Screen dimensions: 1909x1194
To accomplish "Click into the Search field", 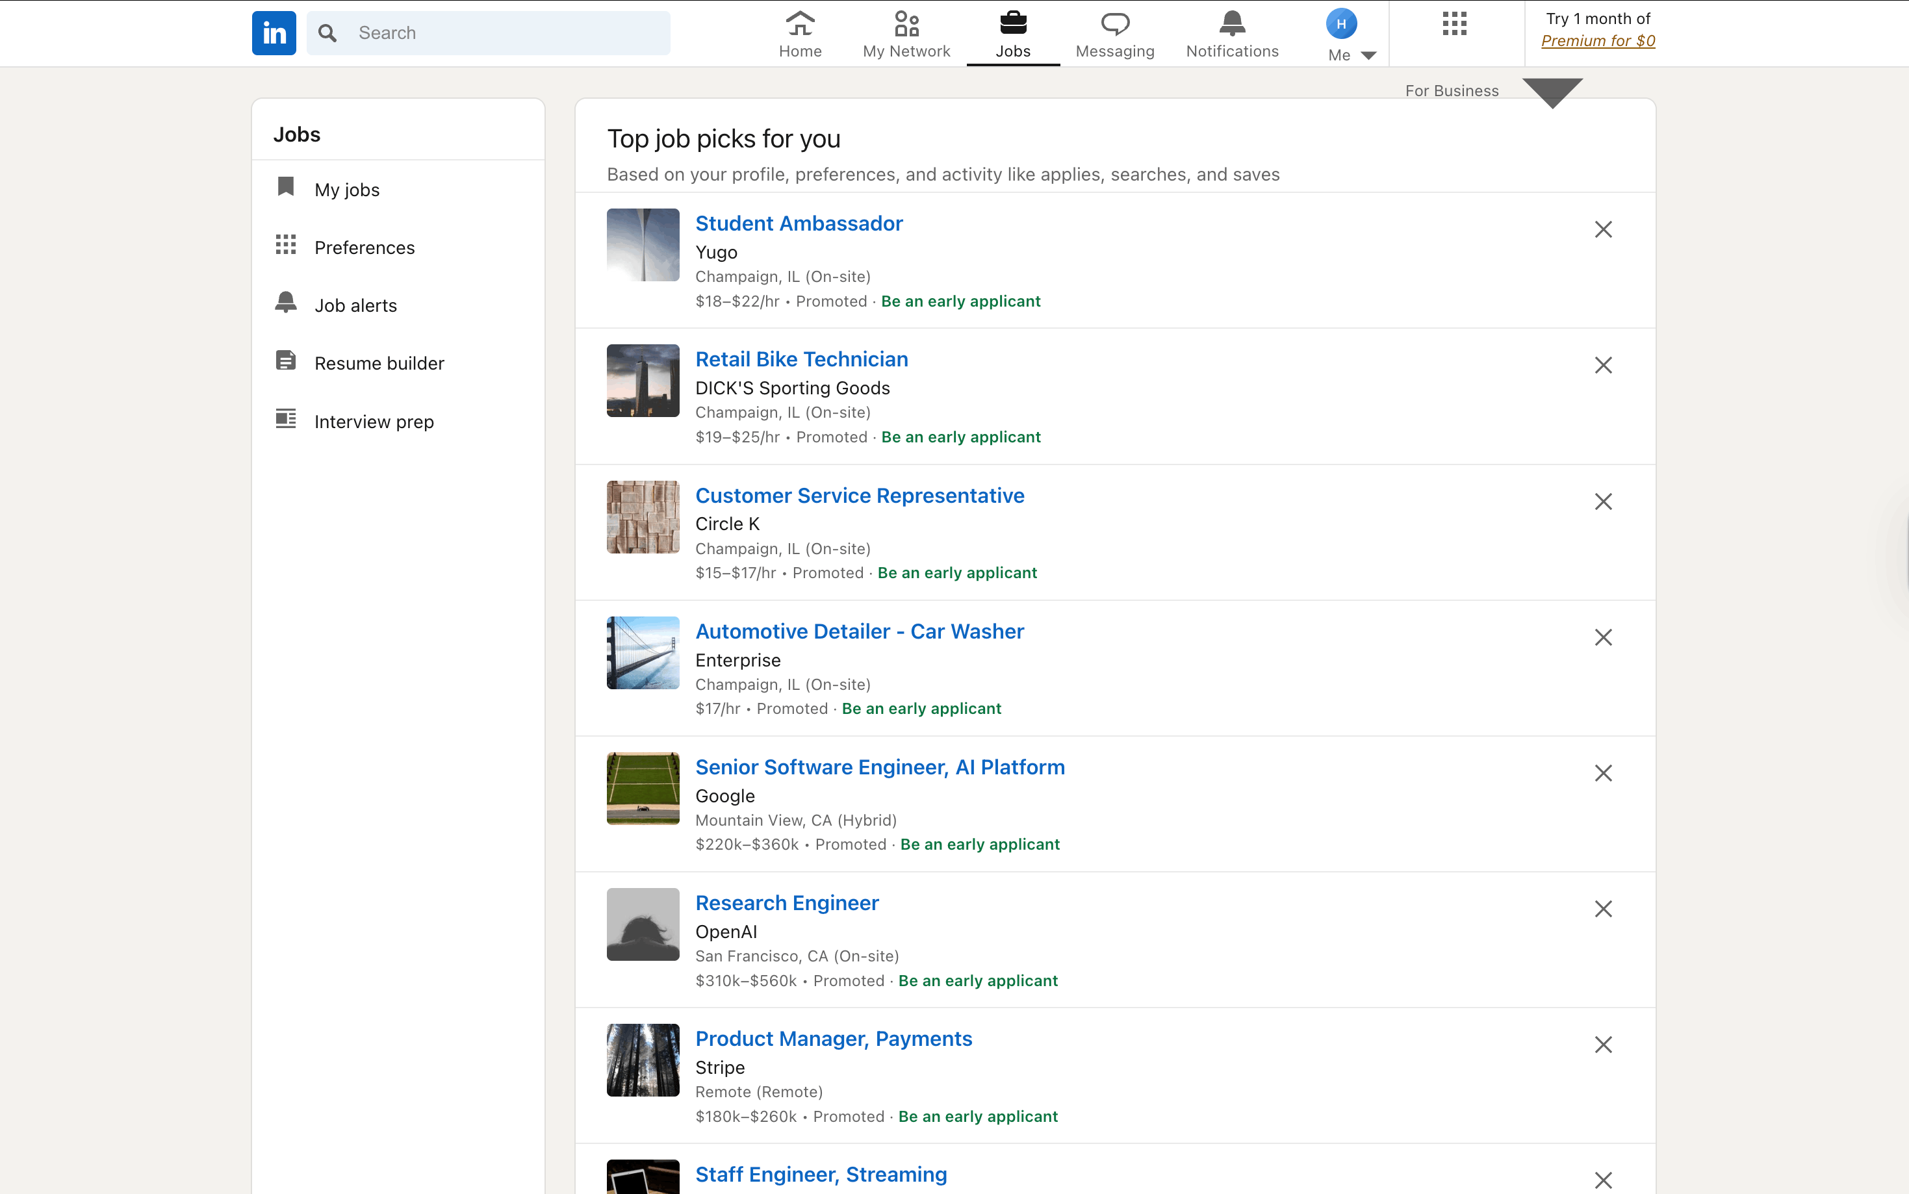I will (488, 33).
